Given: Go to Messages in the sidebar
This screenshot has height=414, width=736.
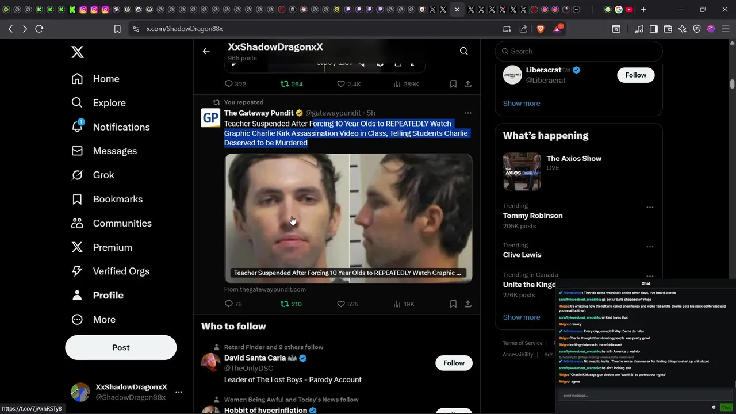Looking at the screenshot, I should pos(104,151).
